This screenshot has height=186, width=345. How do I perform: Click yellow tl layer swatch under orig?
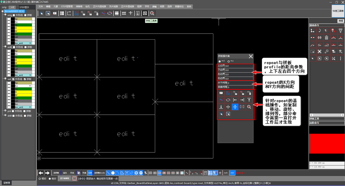pos(23,28)
